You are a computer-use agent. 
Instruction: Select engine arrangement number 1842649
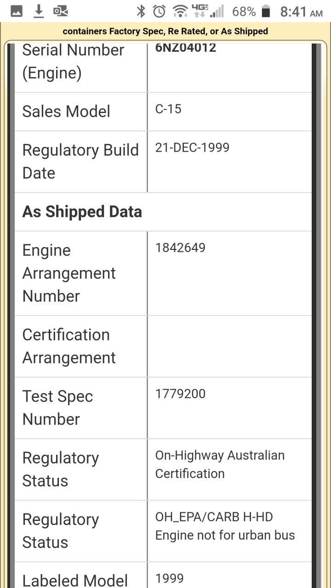point(180,248)
